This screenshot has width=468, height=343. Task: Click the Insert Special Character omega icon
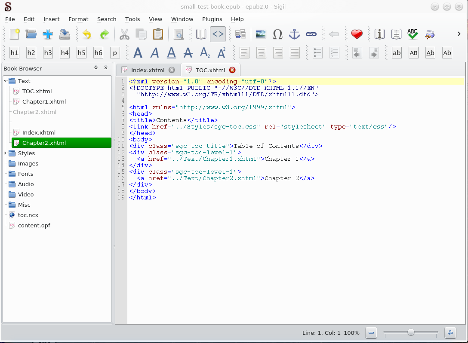click(277, 34)
